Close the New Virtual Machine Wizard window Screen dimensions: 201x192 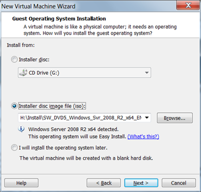click(x=188, y=6)
